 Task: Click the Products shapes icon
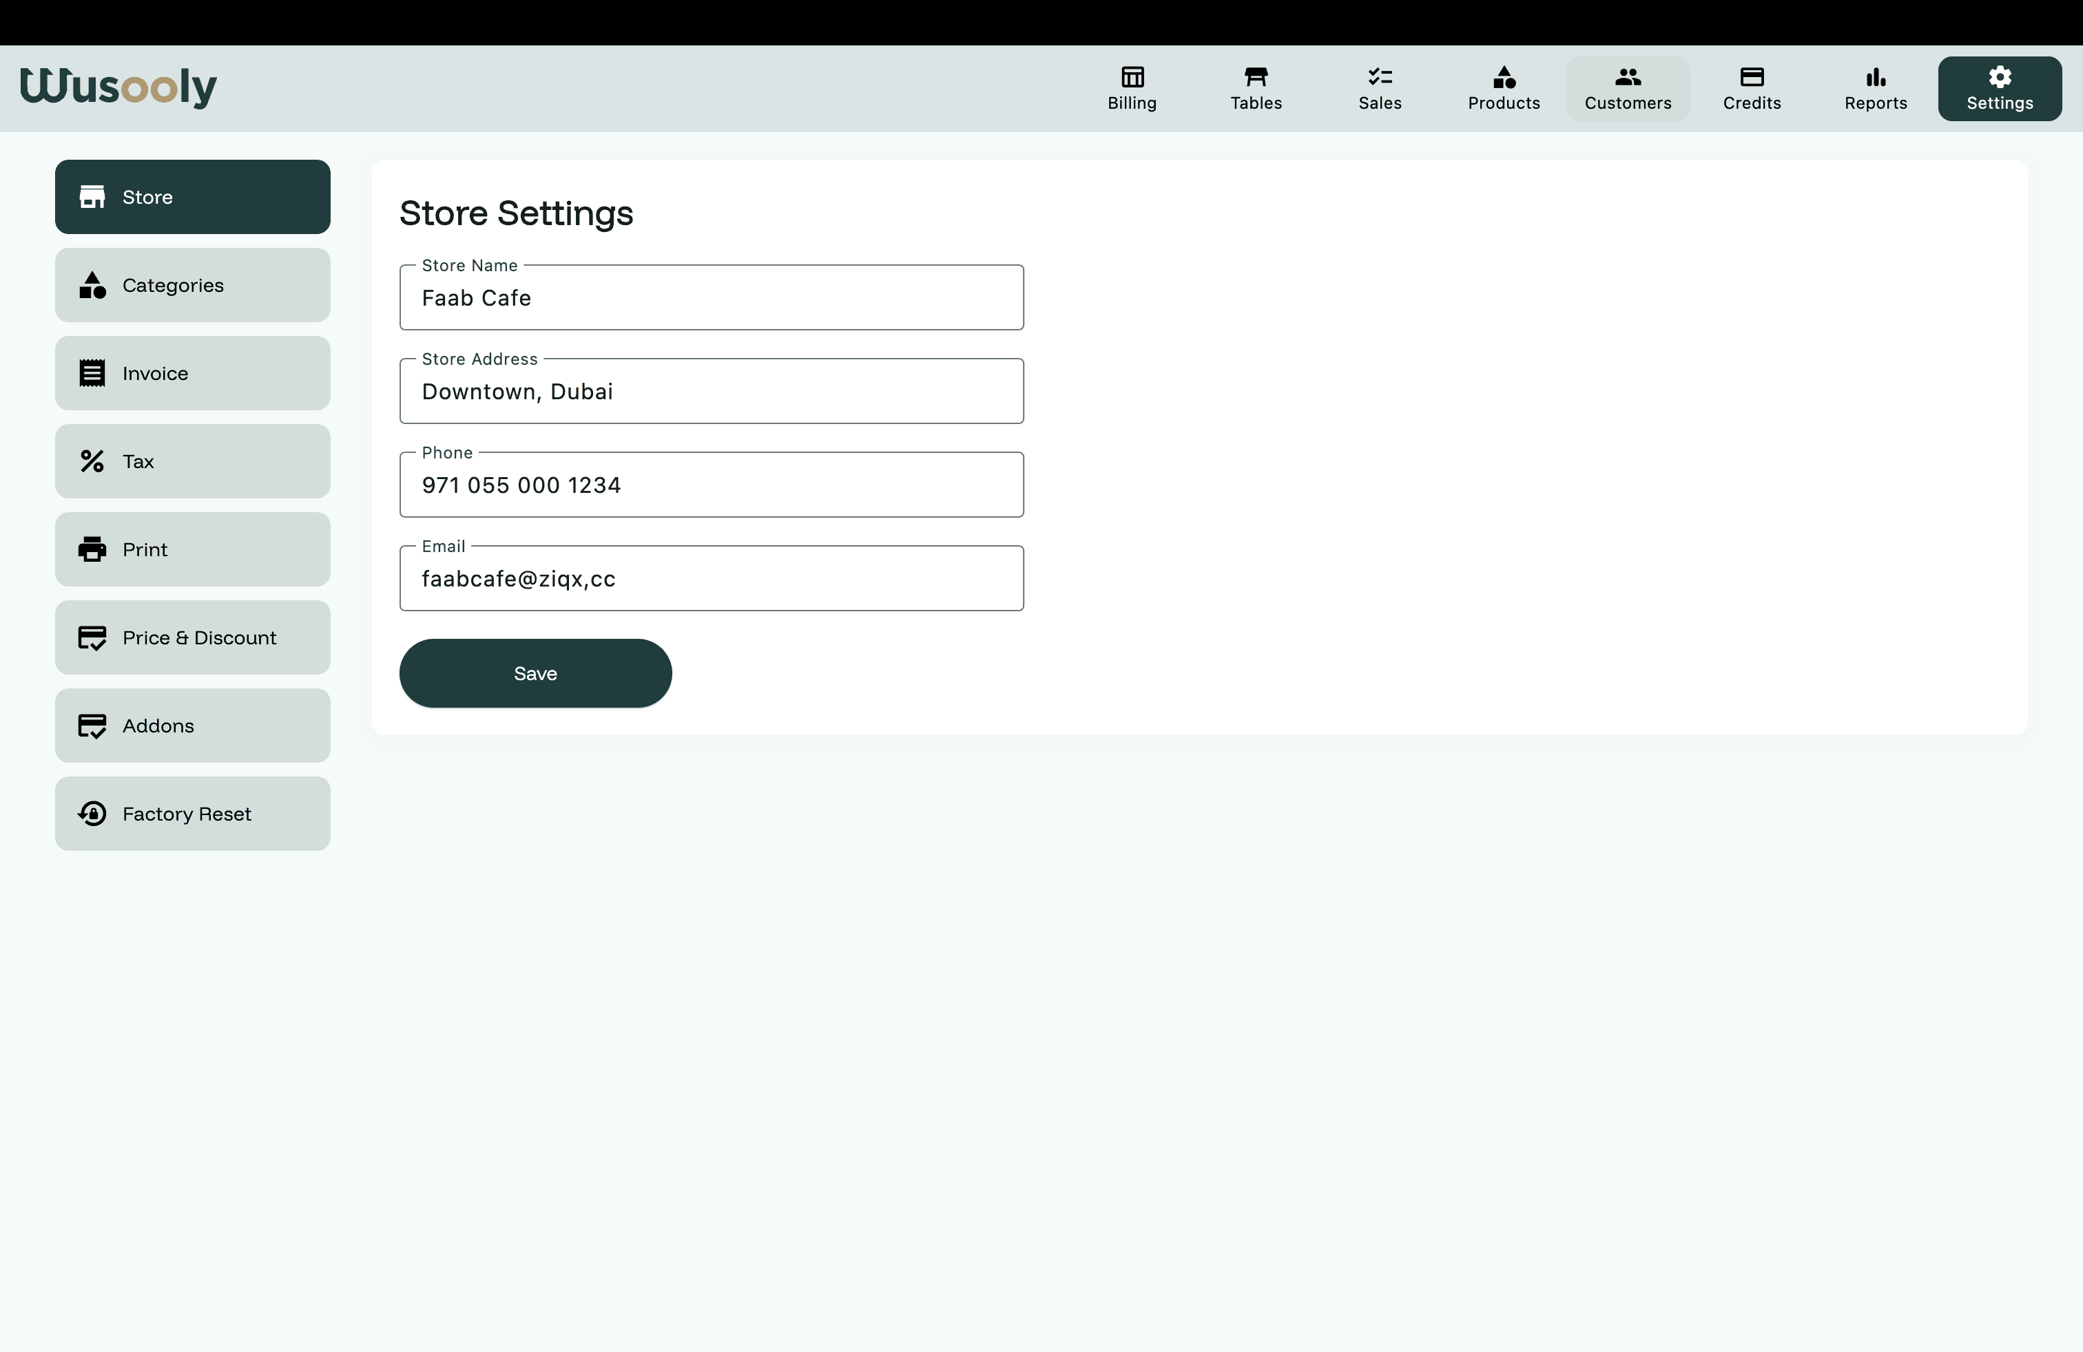[x=1504, y=77]
